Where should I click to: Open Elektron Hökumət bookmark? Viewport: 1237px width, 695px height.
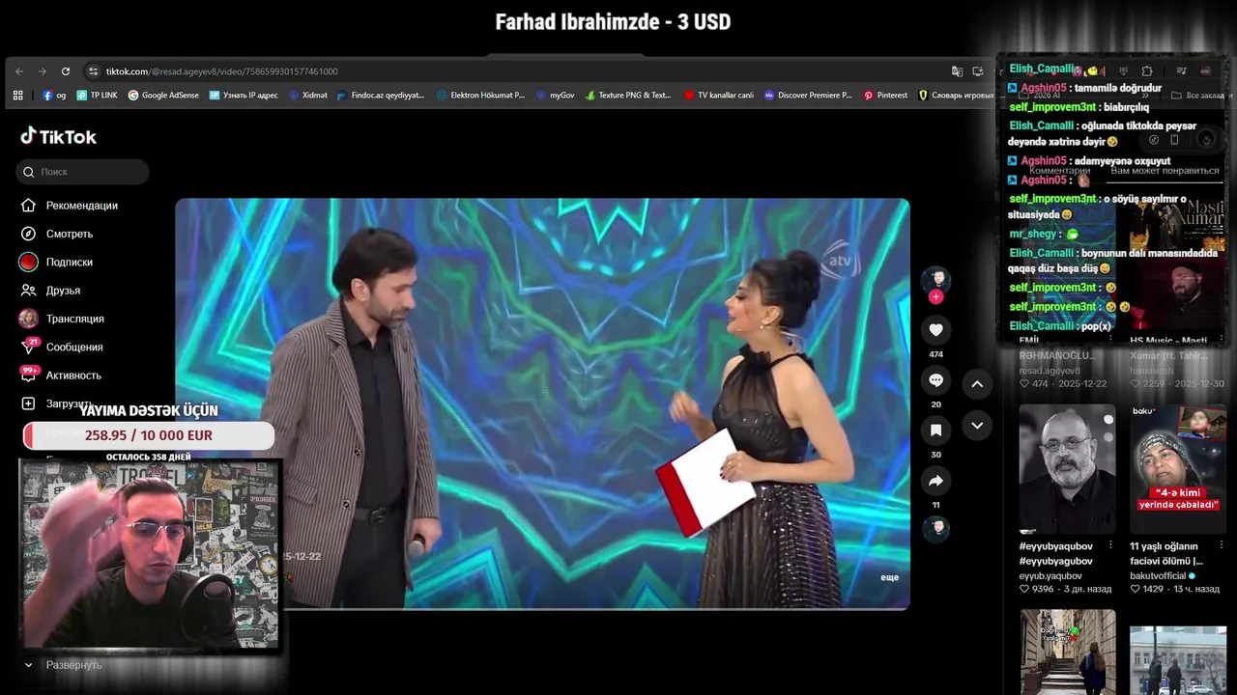point(480,96)
